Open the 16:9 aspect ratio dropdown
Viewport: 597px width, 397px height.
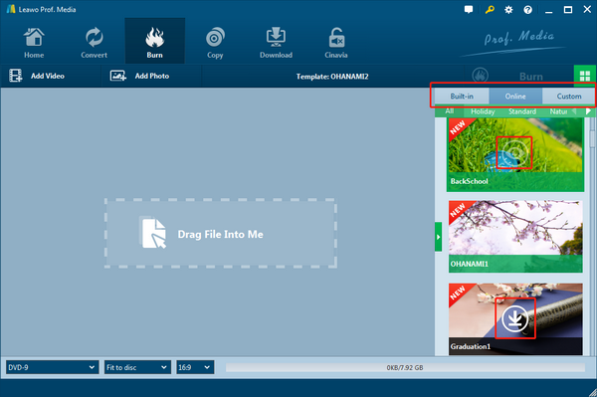195,367
